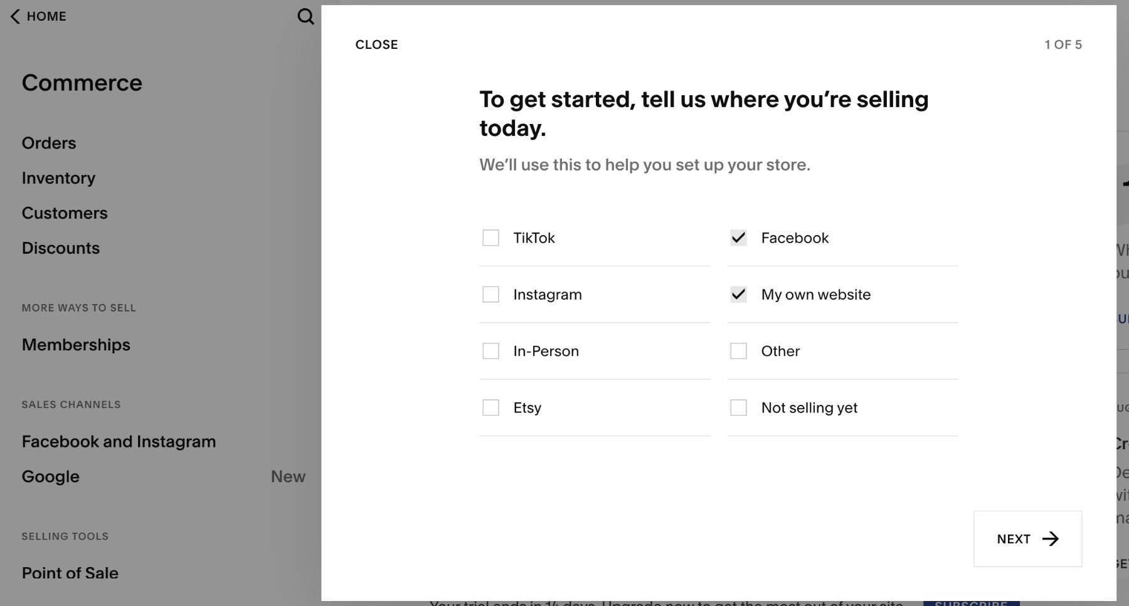Click the arrow icon inside the NEXT button

[1051, 538]
